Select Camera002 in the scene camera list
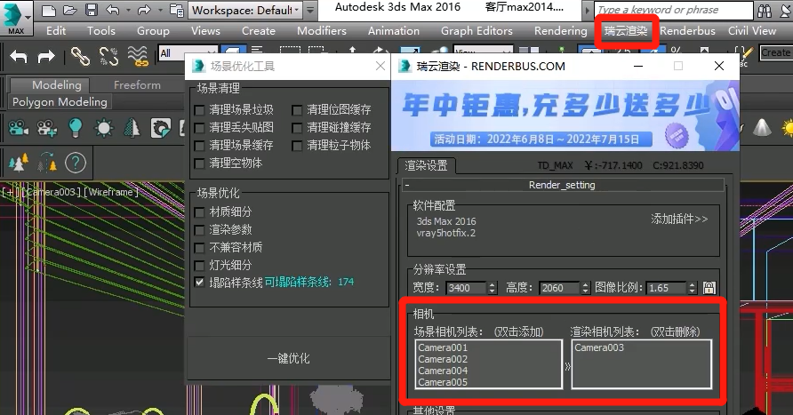 point(443,359)
